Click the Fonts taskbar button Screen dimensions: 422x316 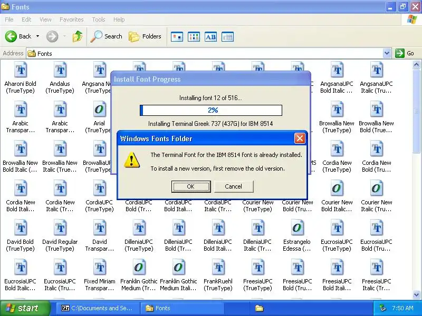coord(182,308)
